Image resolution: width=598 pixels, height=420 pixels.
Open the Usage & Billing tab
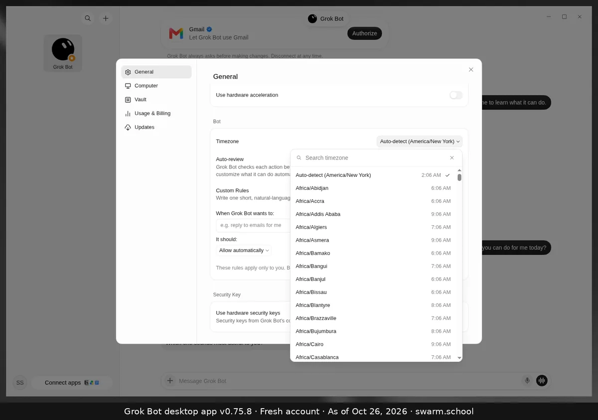[x=156, y=114]
